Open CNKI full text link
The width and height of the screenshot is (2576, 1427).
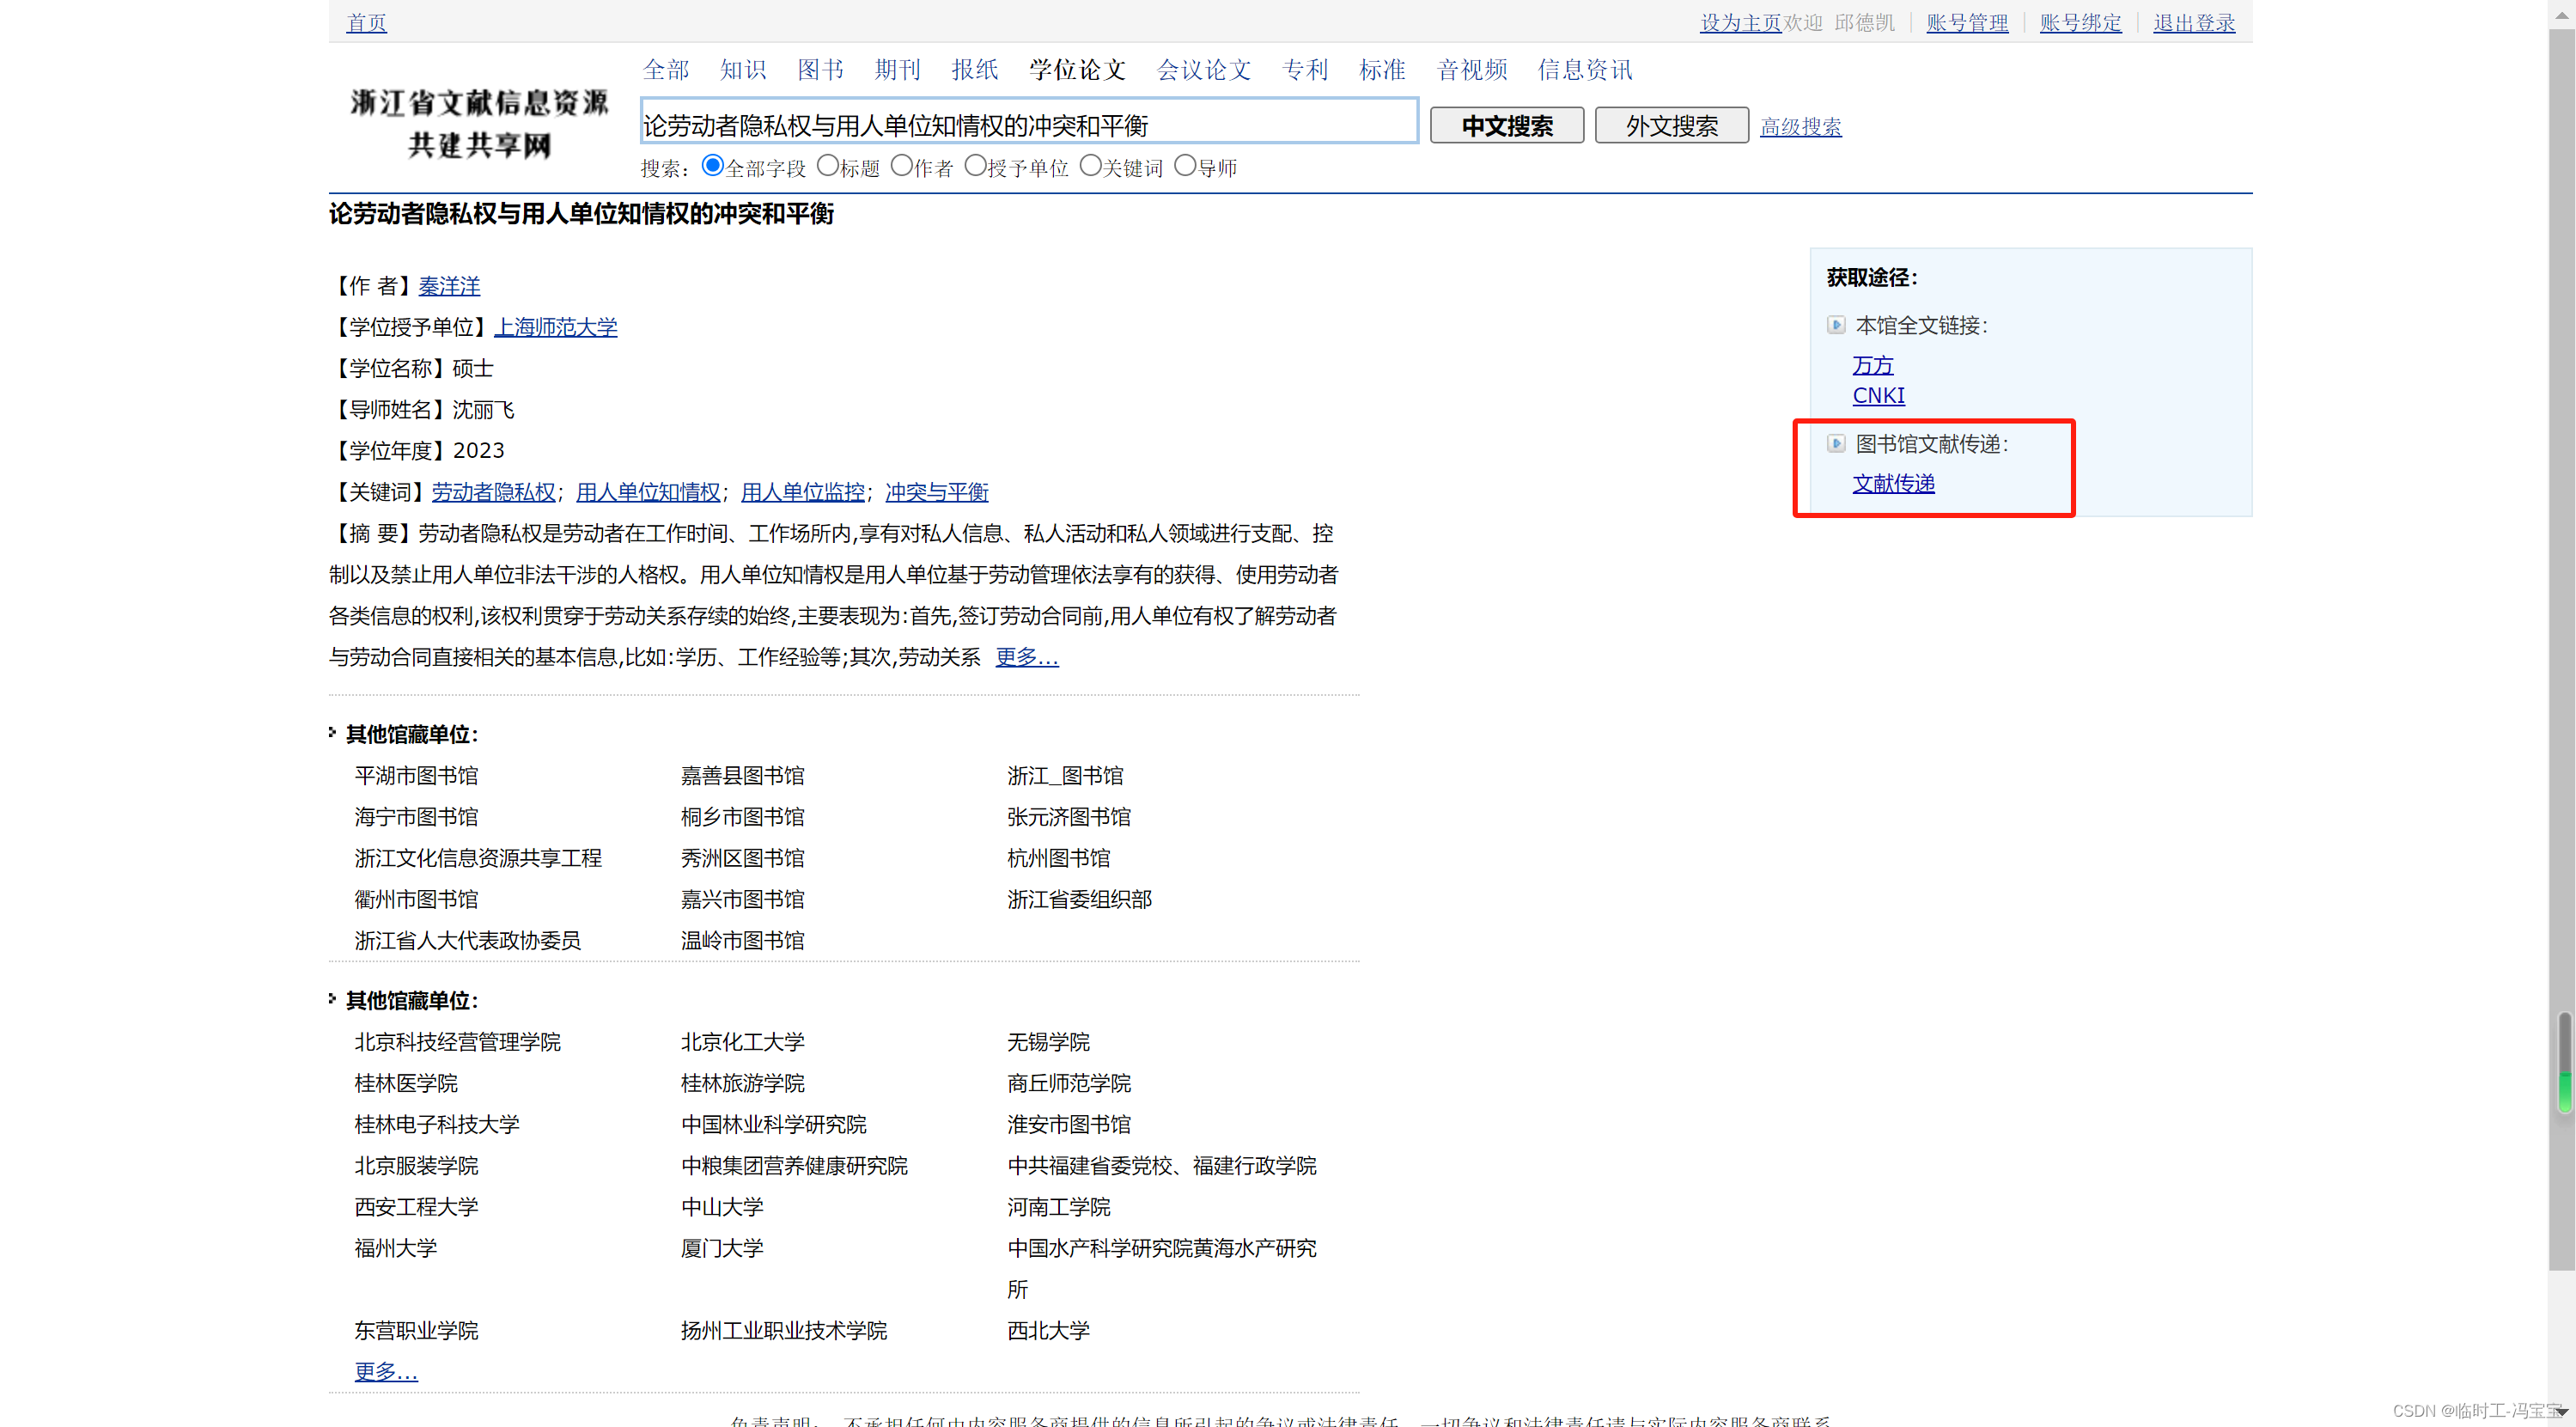click(1878, 395)
